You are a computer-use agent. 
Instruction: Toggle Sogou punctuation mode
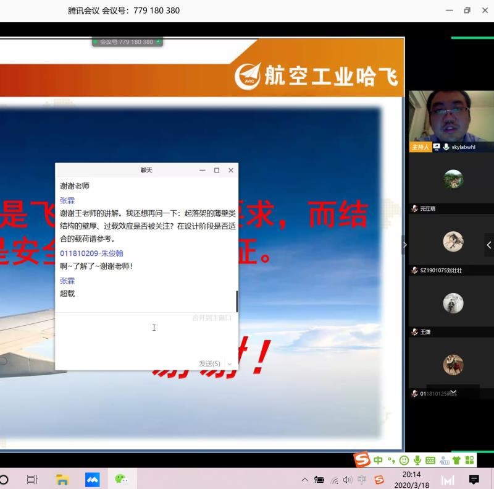391,460
